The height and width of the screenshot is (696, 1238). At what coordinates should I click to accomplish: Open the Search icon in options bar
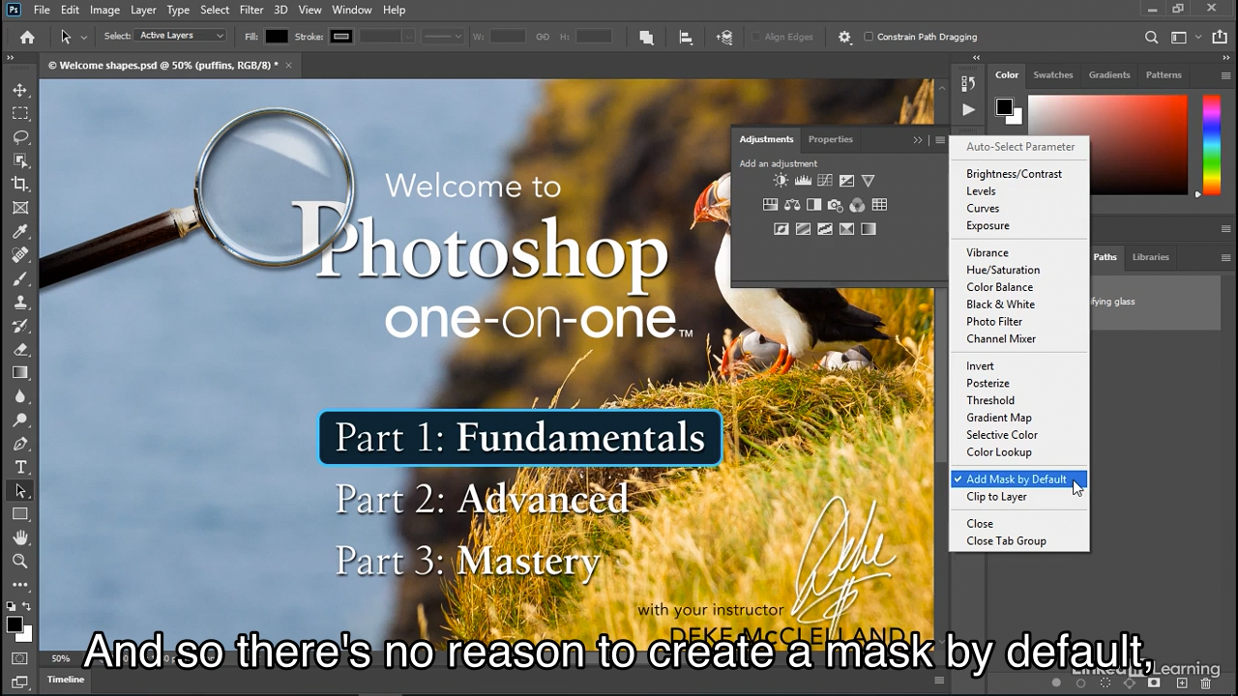pyautogui.click(x=1151, y=37)
